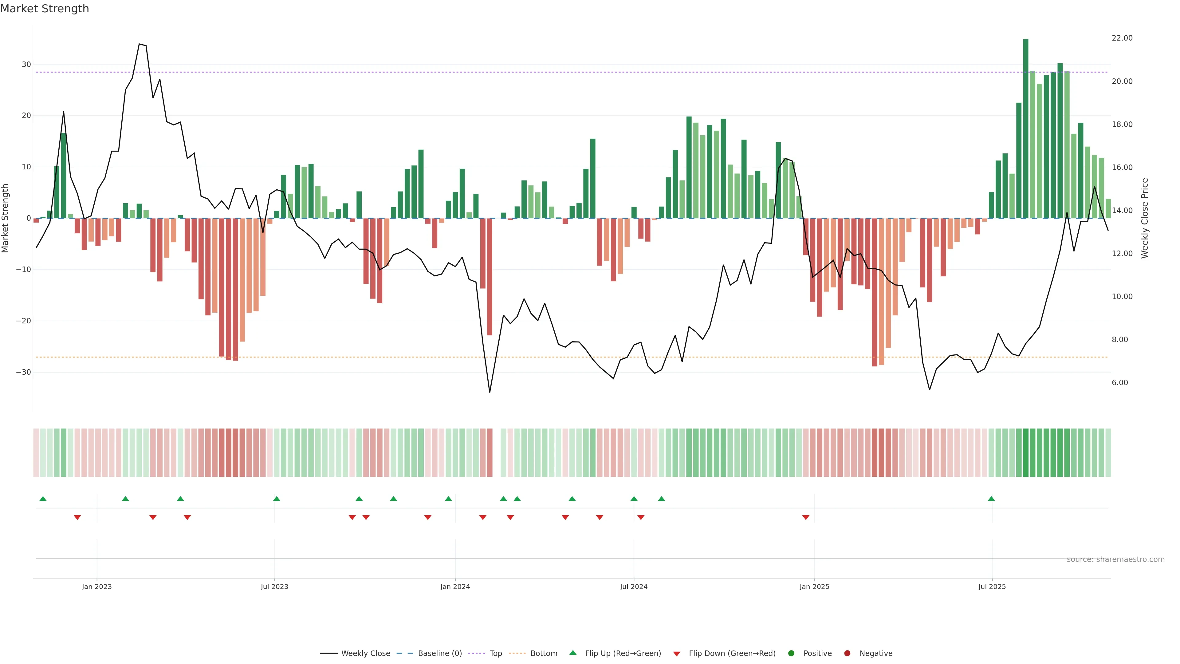1180x664 pixels.
Task: Click the first flip-up triangle before Jan 2023
Action: [x=43, y=499]
